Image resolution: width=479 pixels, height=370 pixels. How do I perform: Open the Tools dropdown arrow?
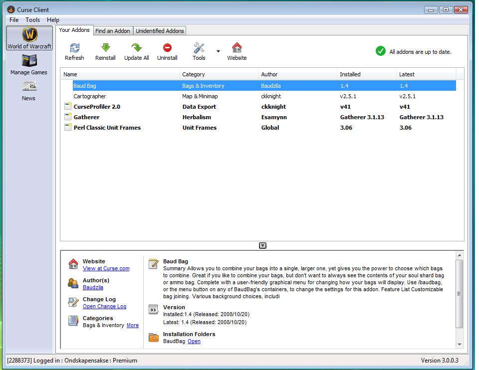tap(218, 51)
